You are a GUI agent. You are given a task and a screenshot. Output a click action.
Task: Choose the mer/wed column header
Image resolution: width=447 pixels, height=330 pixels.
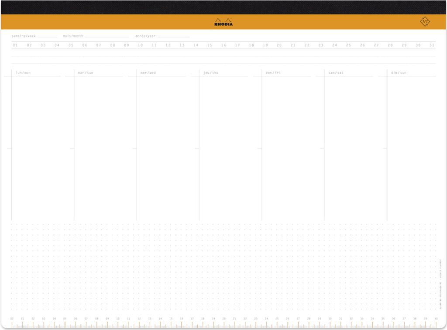tap(148, 73)
